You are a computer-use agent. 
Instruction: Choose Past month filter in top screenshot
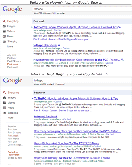tap(13, 67)
